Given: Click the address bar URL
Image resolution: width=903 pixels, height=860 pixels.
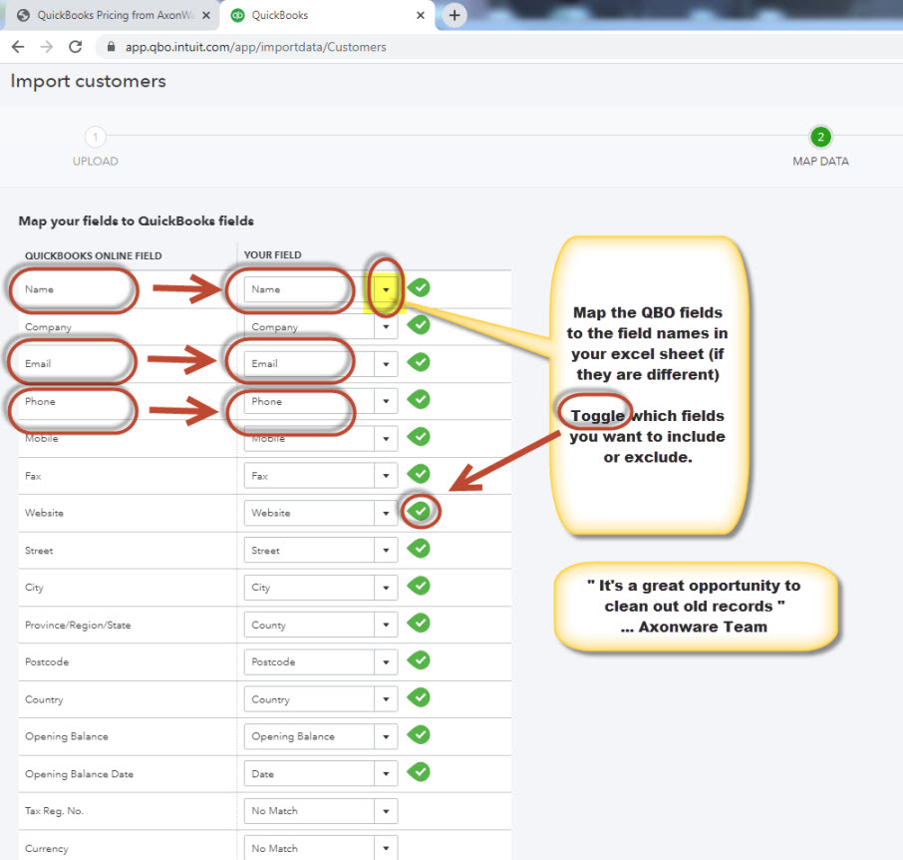Looking at the screenshot, I should click(256, 47).
